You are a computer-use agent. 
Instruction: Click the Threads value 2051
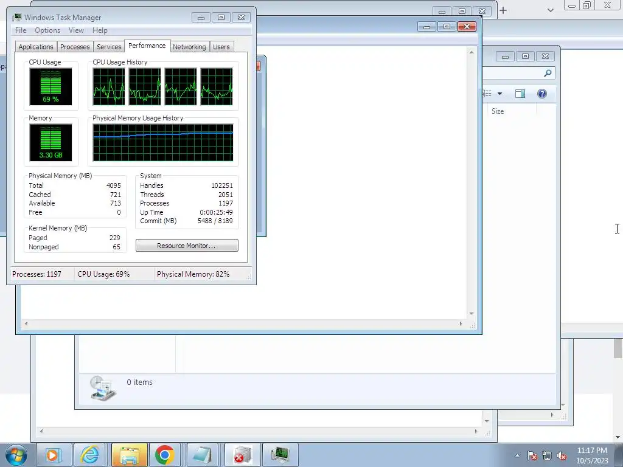225,195
